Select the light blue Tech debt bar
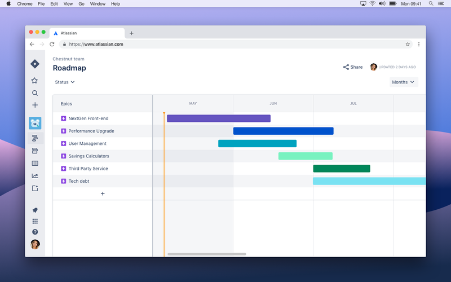Viewport: 451px width, 282px height. (x=369, y=181)
